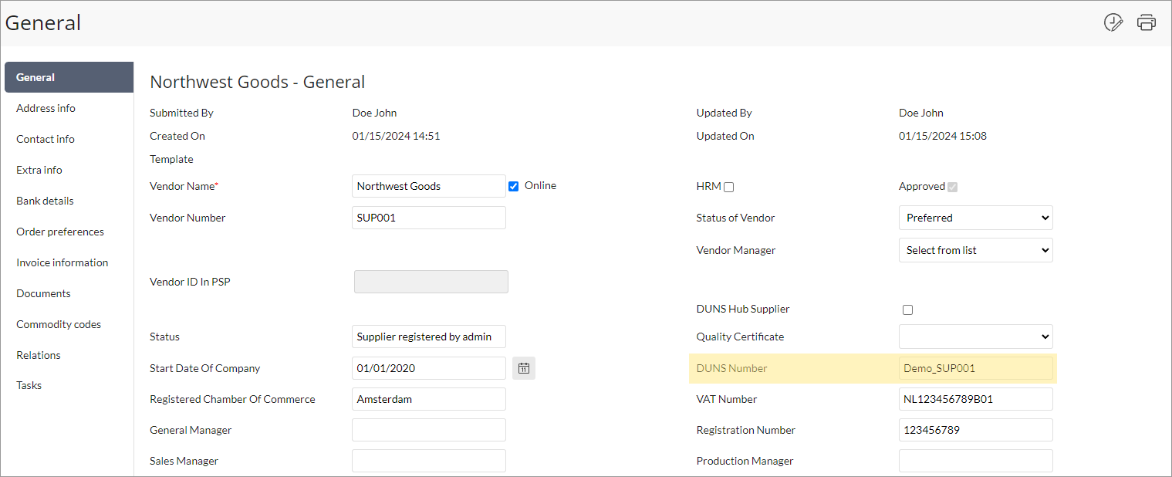Switch to Documents section
Image resolution: width=1172 pixels, height=477 pixels.
[43, 293]
